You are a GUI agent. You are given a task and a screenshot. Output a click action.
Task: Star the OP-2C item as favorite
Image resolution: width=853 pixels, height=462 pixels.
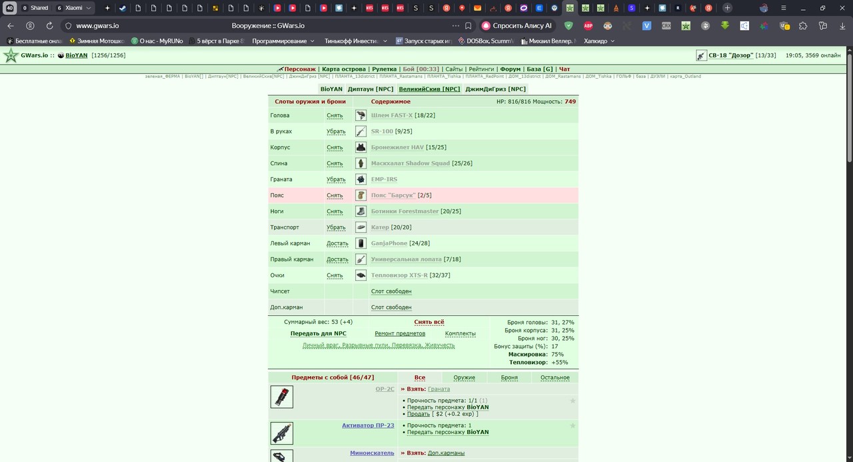point(572,401)
